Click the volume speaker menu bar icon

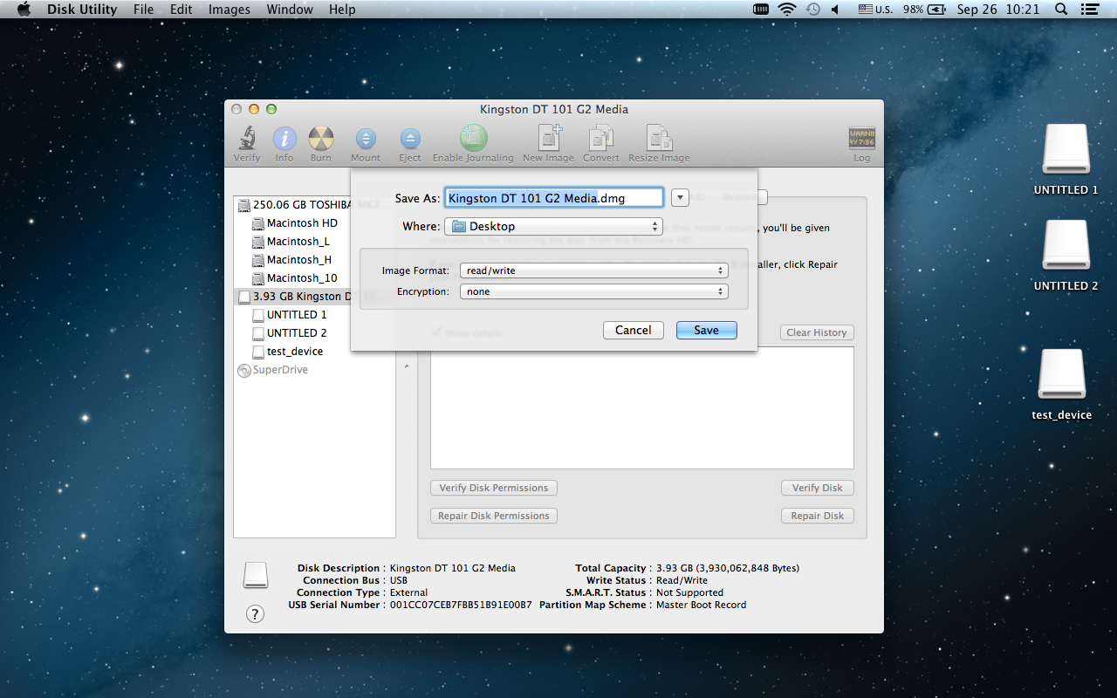(x=835, y=10)
